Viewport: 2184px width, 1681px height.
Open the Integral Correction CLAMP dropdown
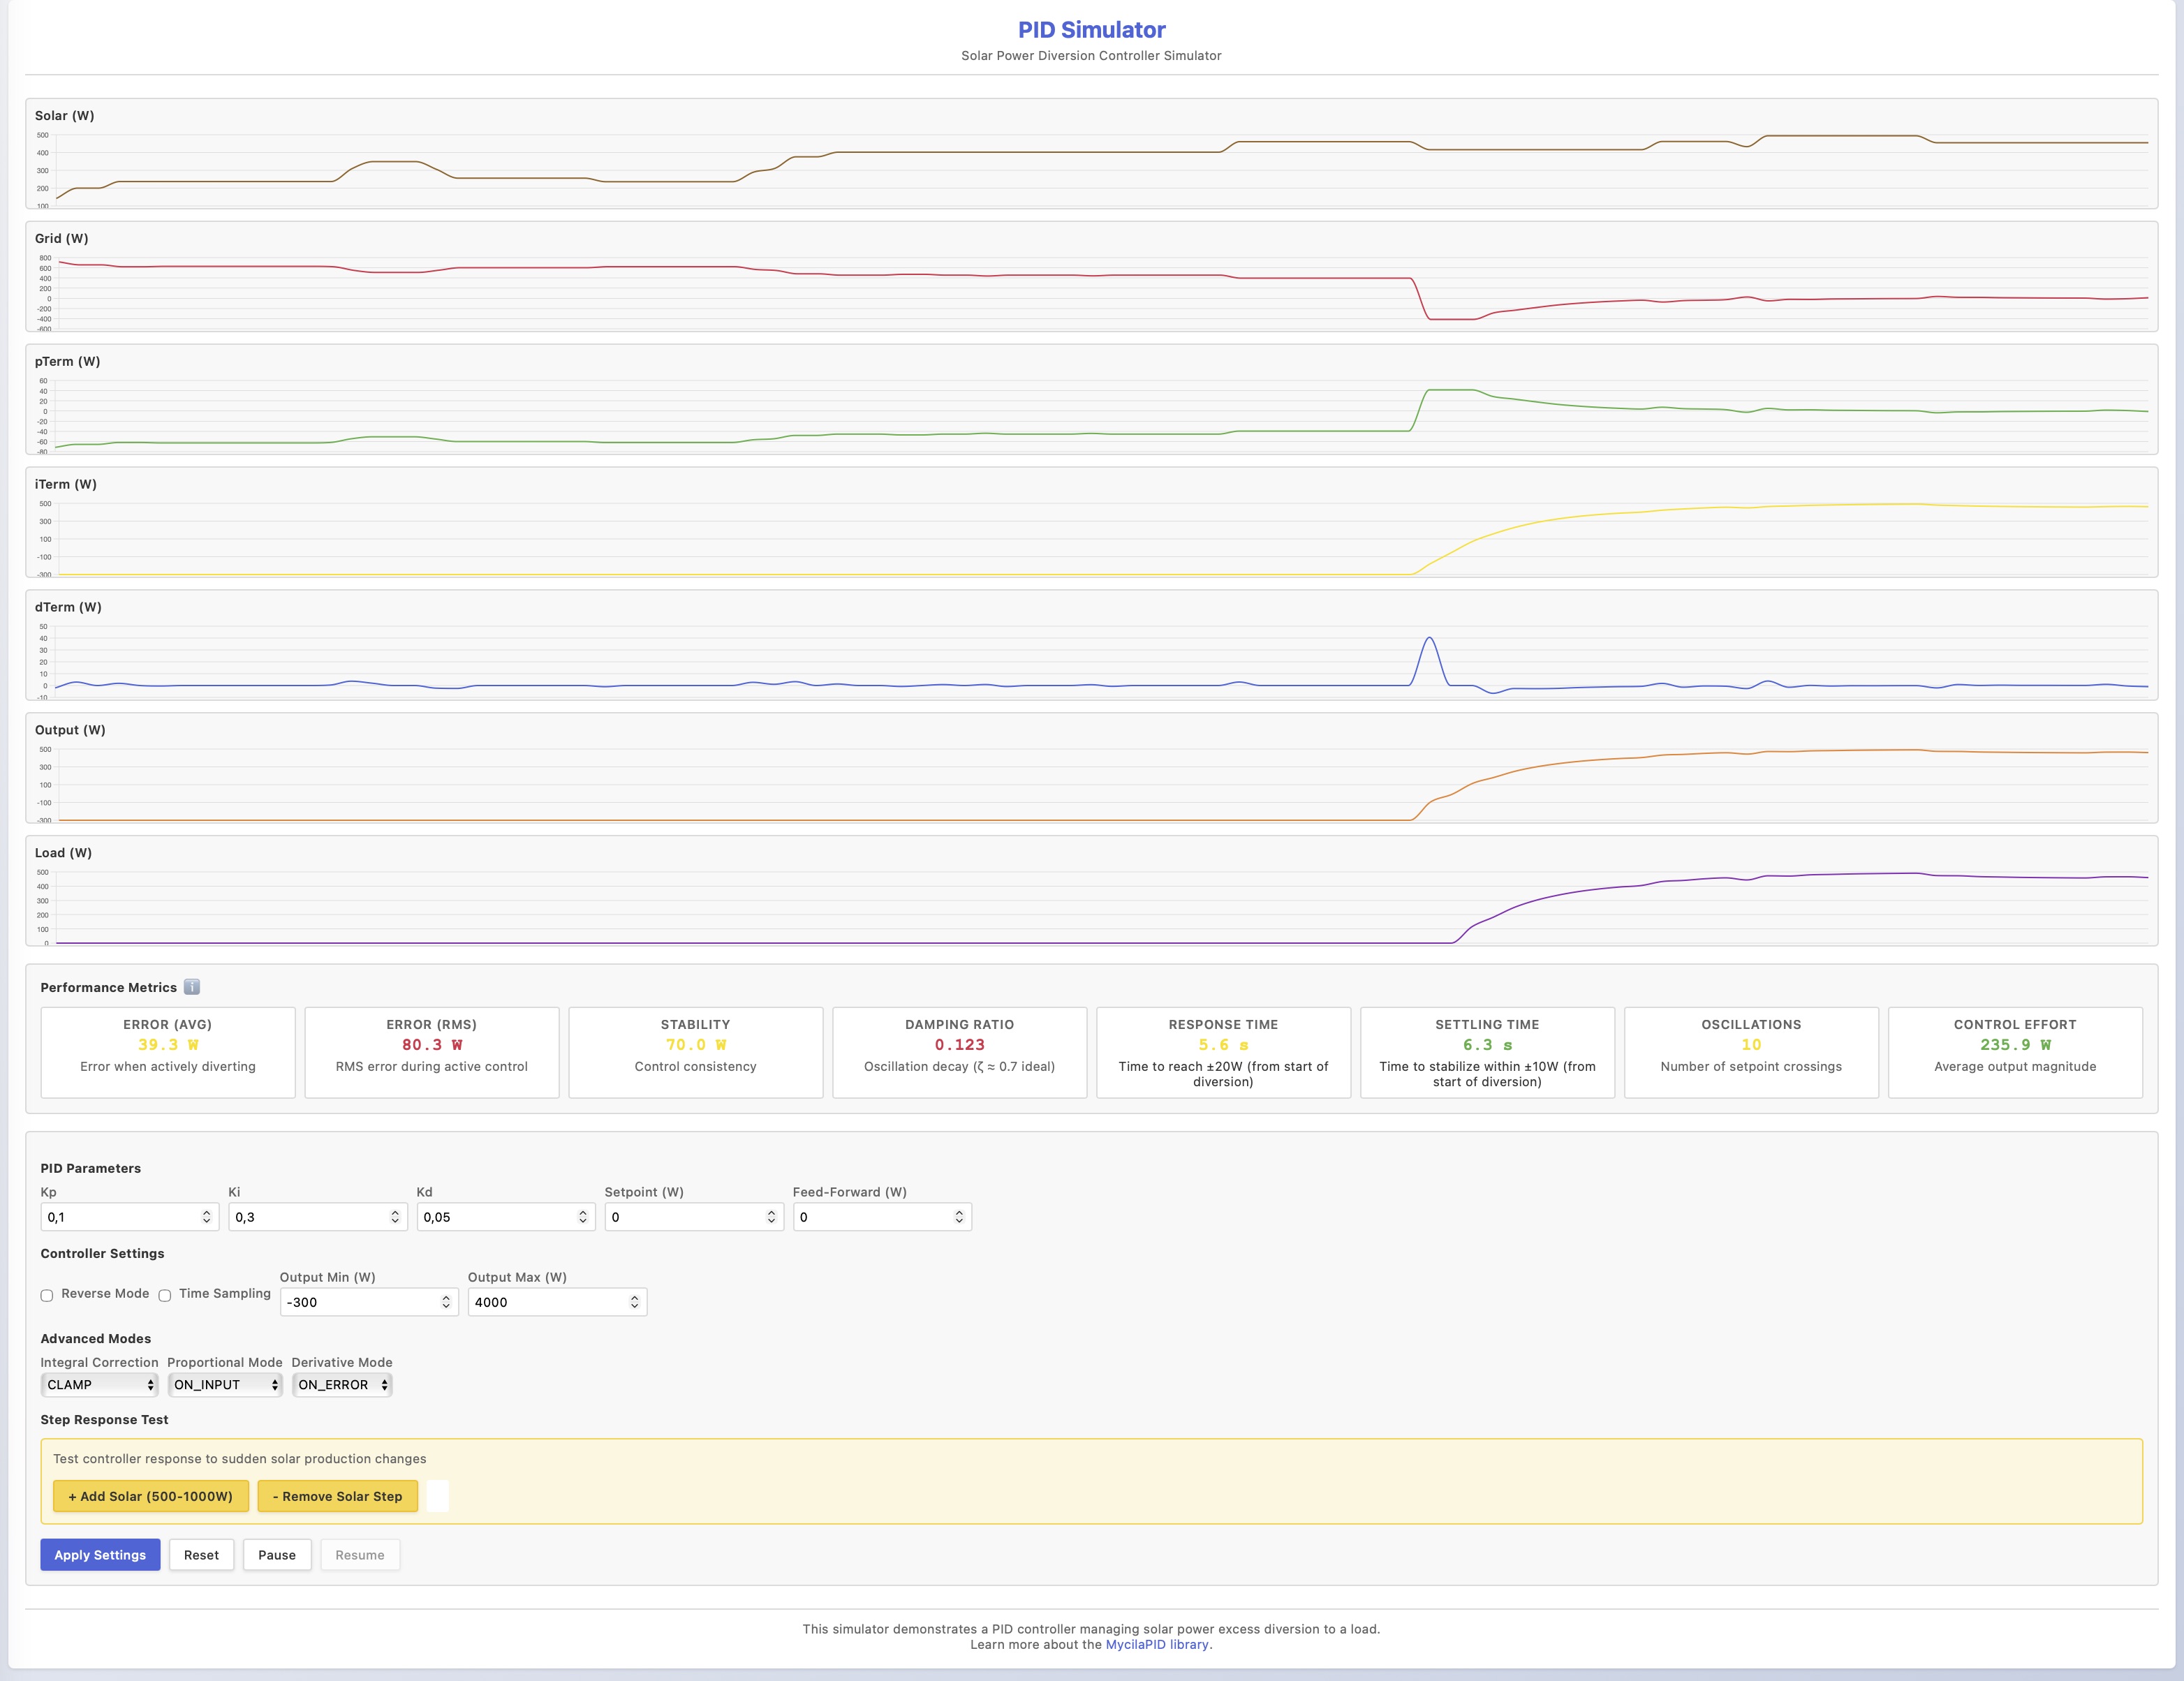pos(99,1385)
